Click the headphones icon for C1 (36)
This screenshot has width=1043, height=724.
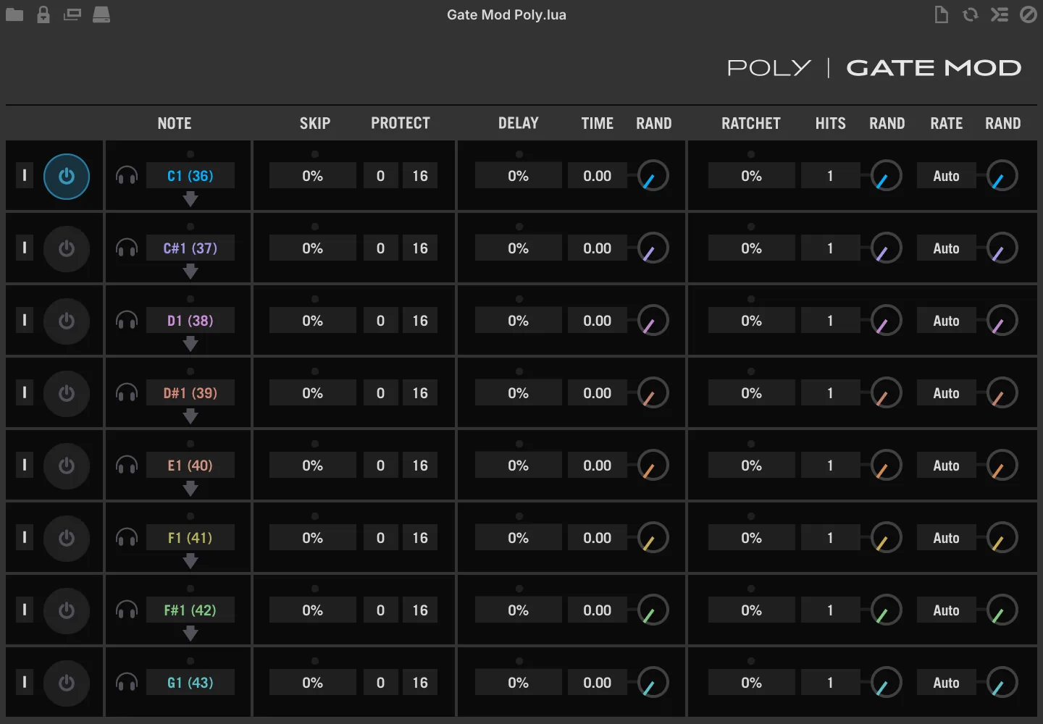click(x=127, y=176)
